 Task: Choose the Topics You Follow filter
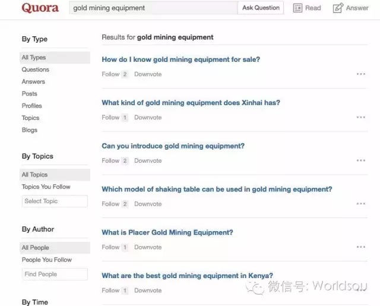[x=46, y=187]
